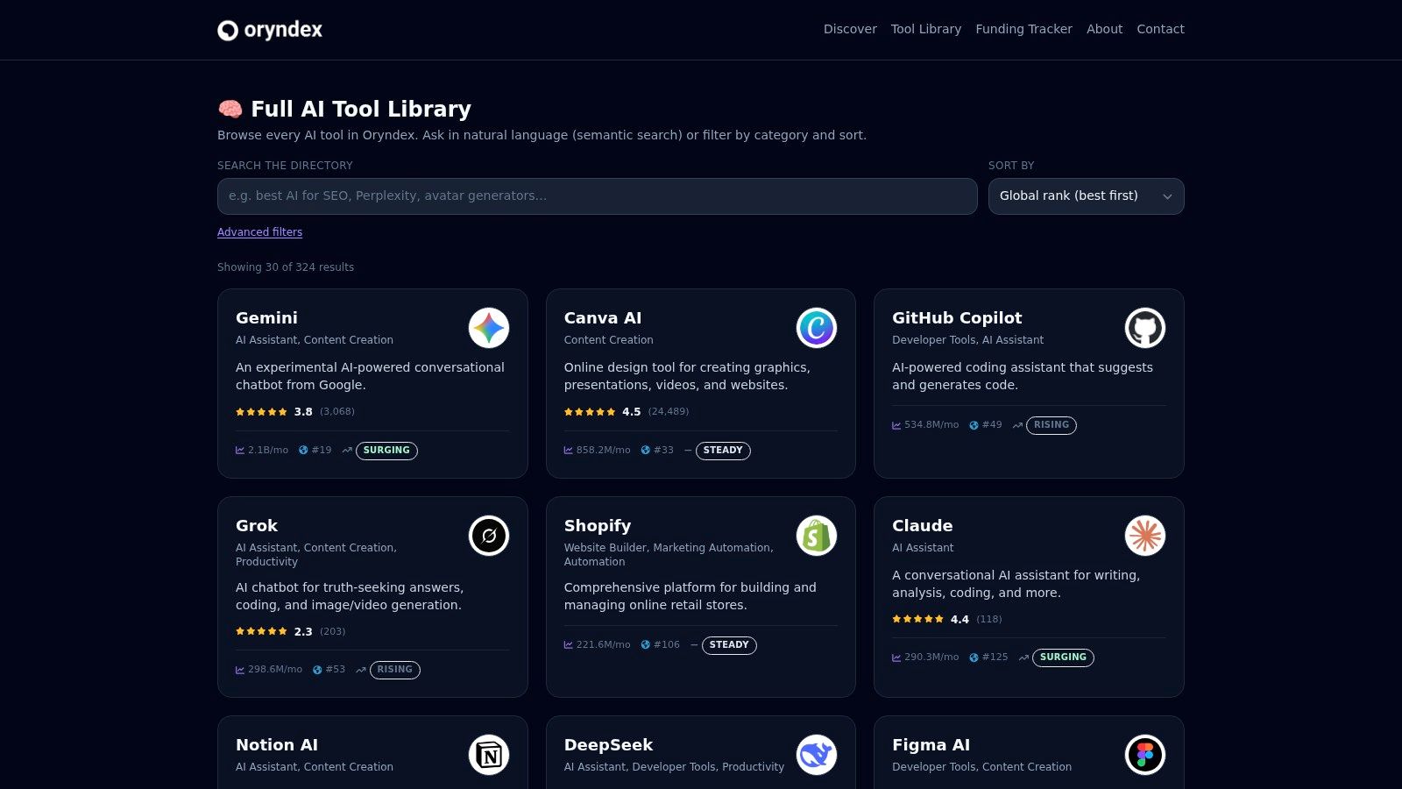Click Canva AI's global rank globe icon
The height and width of the screenshot is (789, 1402).
click(646, 451)
